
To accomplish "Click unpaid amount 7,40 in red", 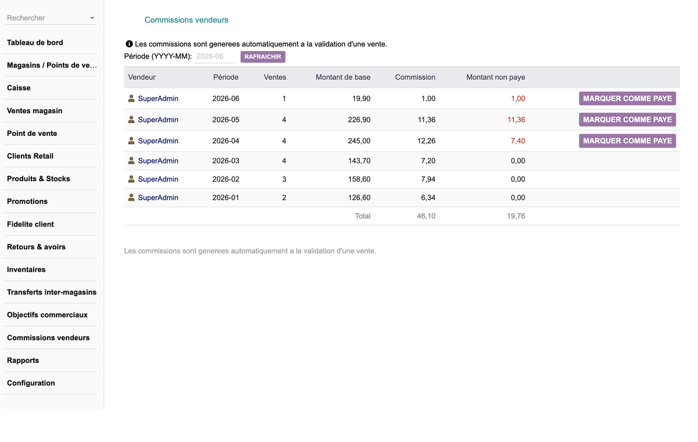I will 518,141.
